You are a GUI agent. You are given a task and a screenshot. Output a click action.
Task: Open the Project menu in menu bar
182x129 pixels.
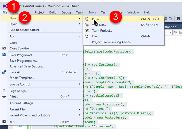click(39, 12)
